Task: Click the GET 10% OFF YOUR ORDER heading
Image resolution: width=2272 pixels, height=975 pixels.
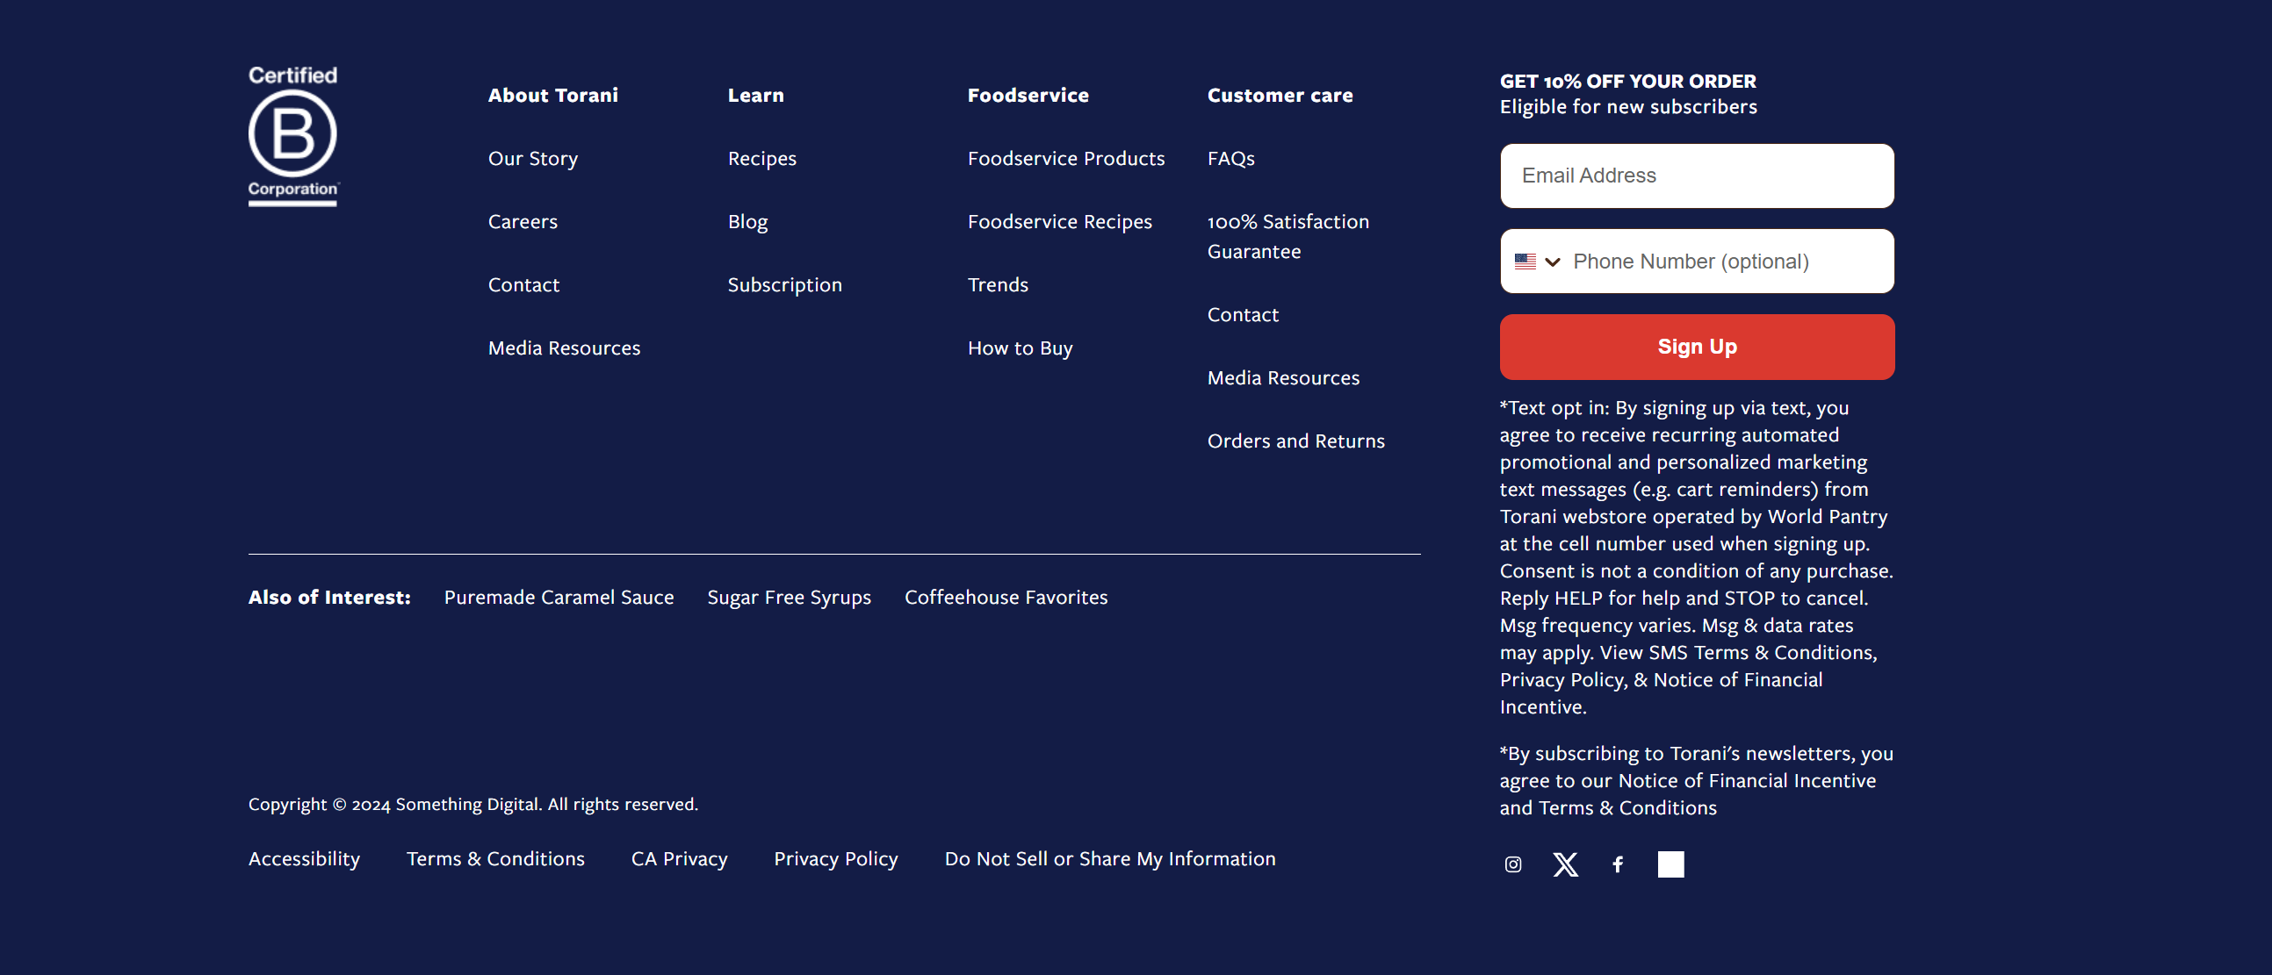Action: point(1627,81)
